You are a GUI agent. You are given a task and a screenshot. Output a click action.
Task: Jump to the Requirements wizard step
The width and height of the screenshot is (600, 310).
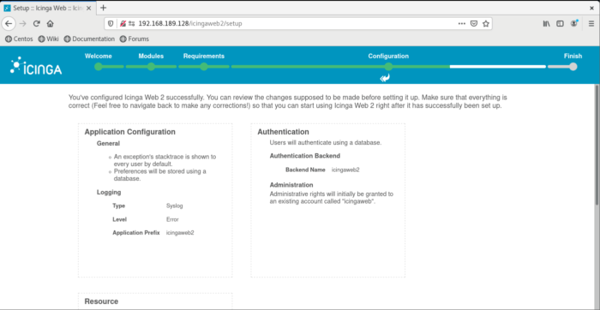pos(204,67)
